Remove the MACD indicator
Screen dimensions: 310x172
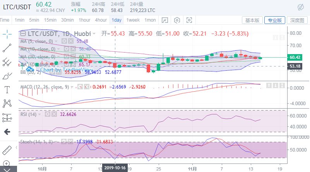(x=87, y=87)
